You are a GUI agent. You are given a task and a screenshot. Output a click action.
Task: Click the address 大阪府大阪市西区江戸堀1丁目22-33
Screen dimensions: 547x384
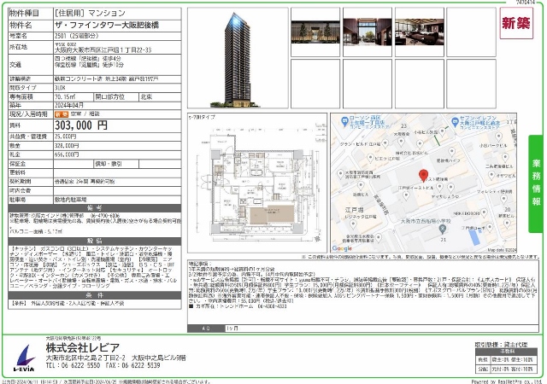103,50
